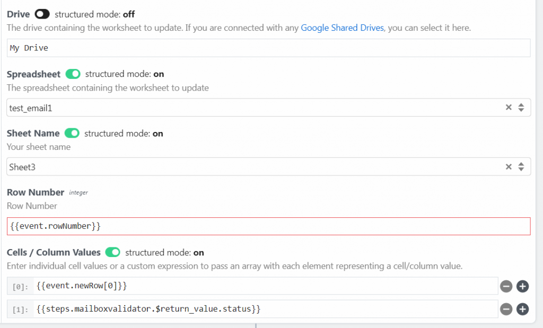Disable Sheet Name structured mode
This screenshot has width=543, height=328.
[x=72, y=133]
